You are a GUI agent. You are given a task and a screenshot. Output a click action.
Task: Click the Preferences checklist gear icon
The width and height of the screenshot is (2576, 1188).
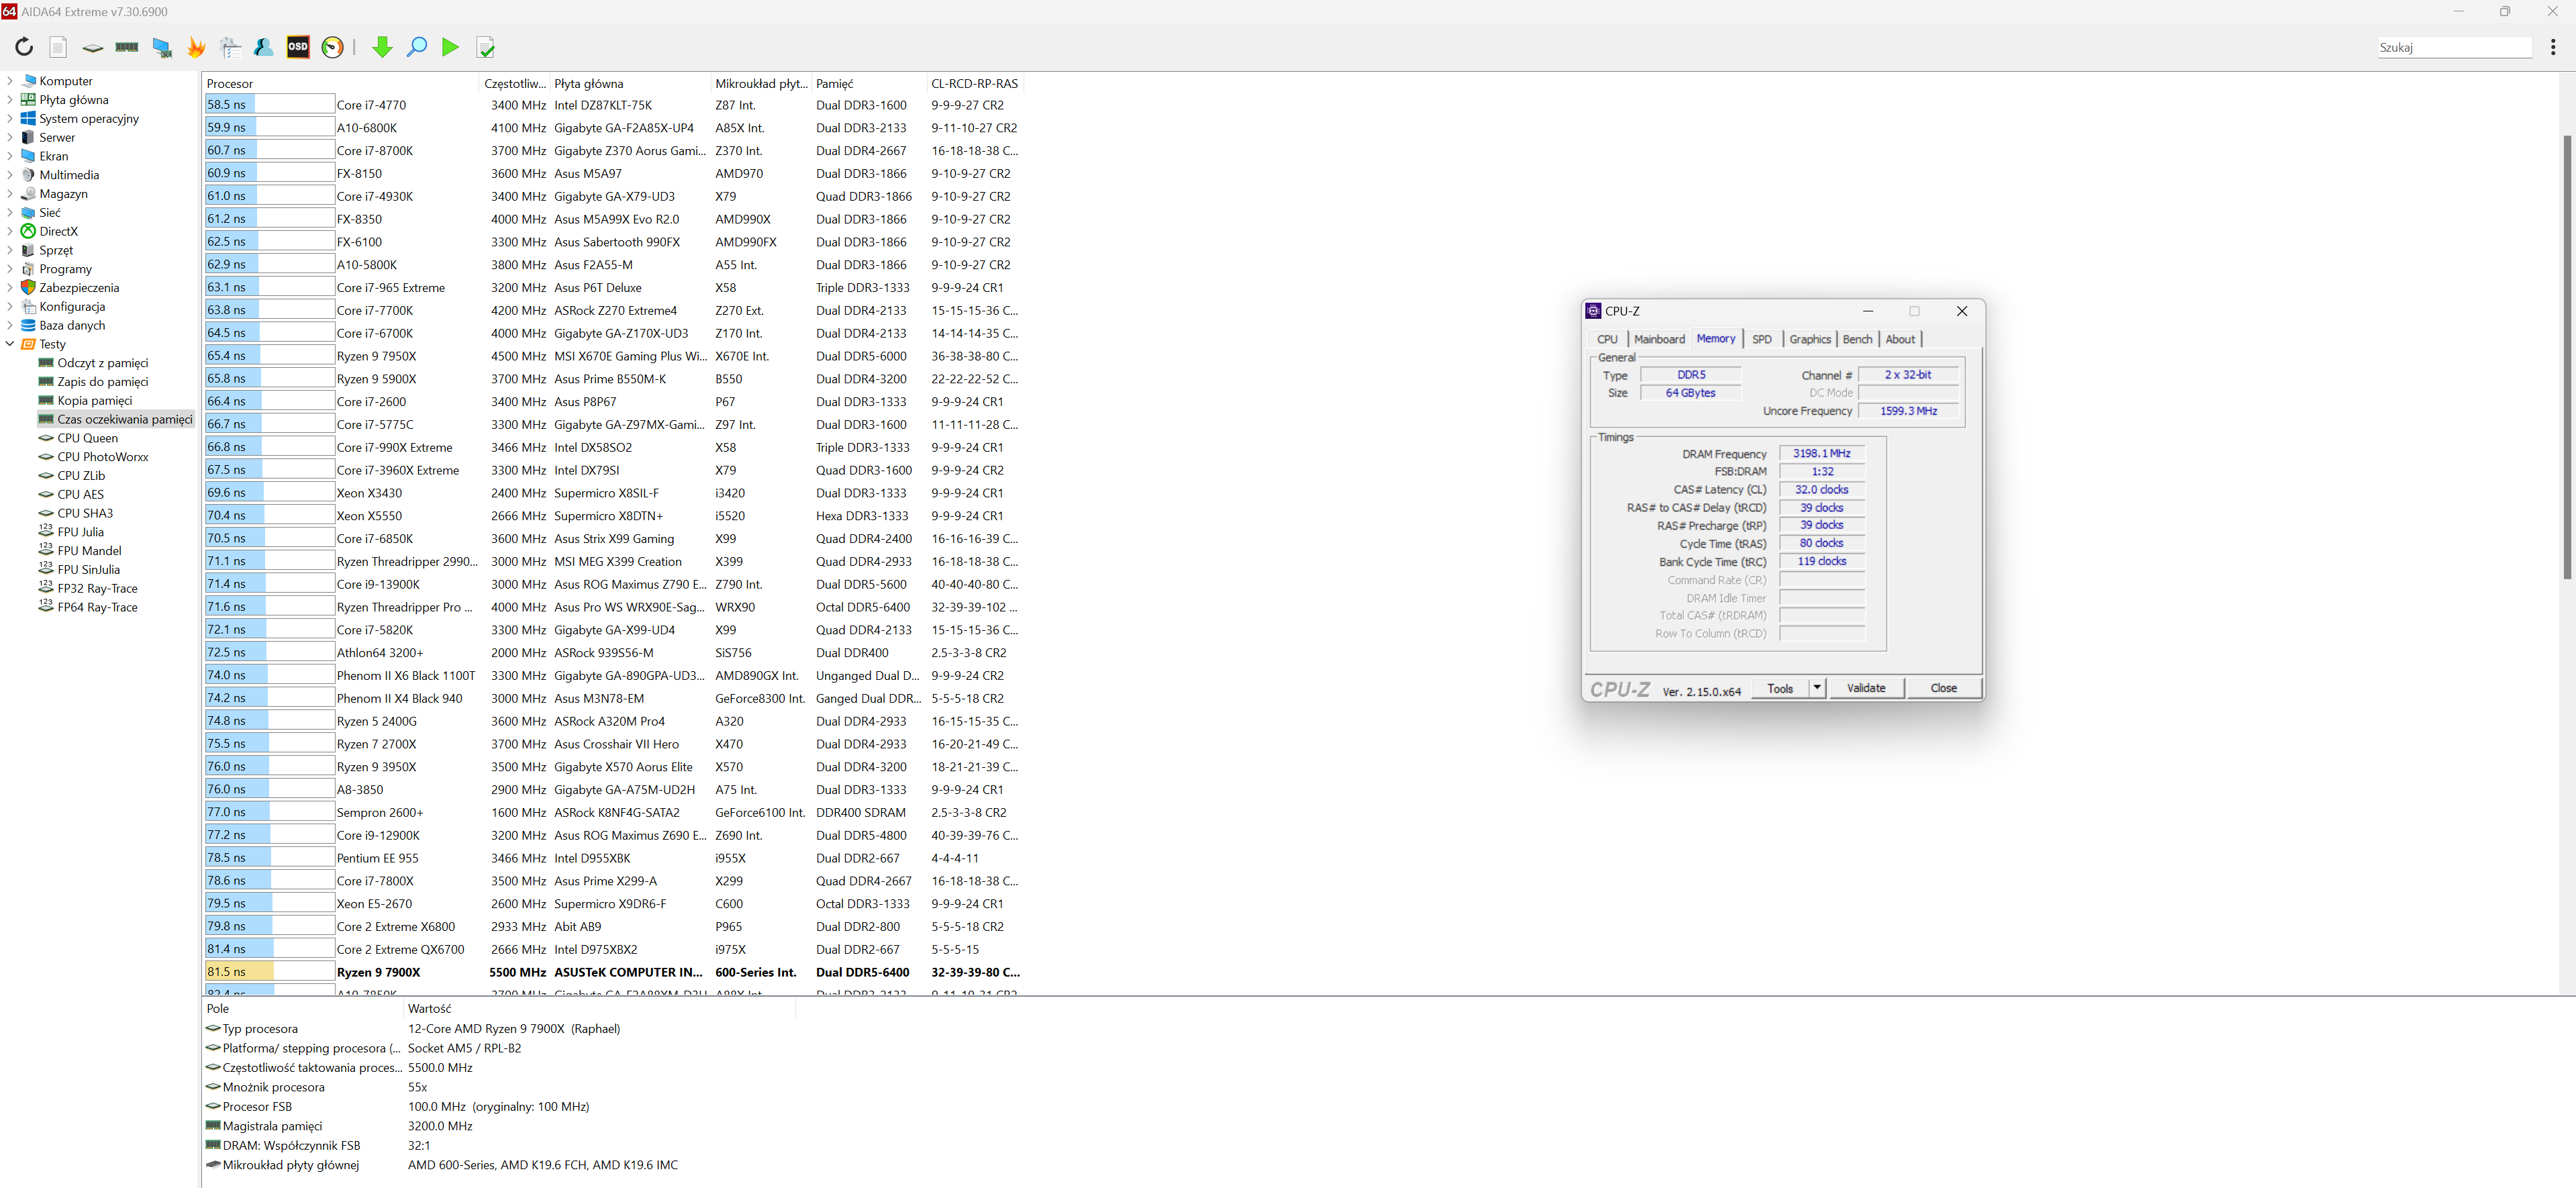pos(231,47)
